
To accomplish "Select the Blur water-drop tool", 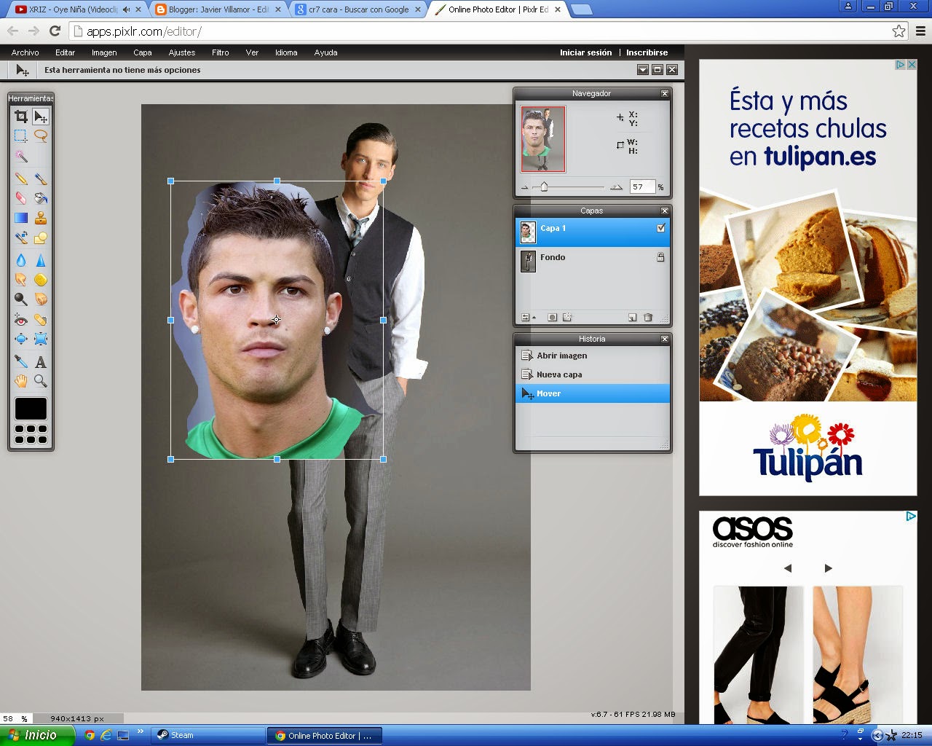I will coord(21,260).
